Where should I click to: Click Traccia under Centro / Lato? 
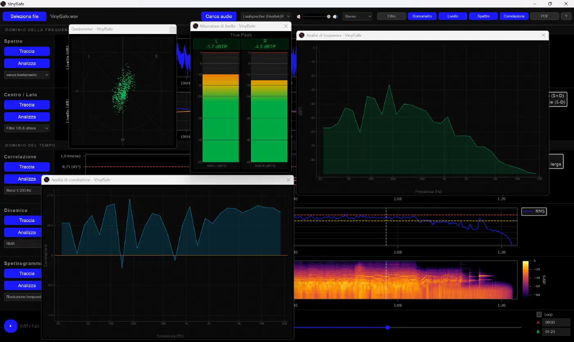click(x=27, y=105)
